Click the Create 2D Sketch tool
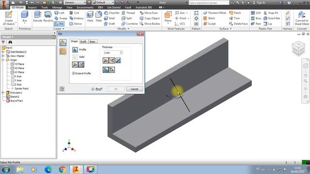Image resolution: width=310 pixels, height=174 pixels. click(9, 18)
